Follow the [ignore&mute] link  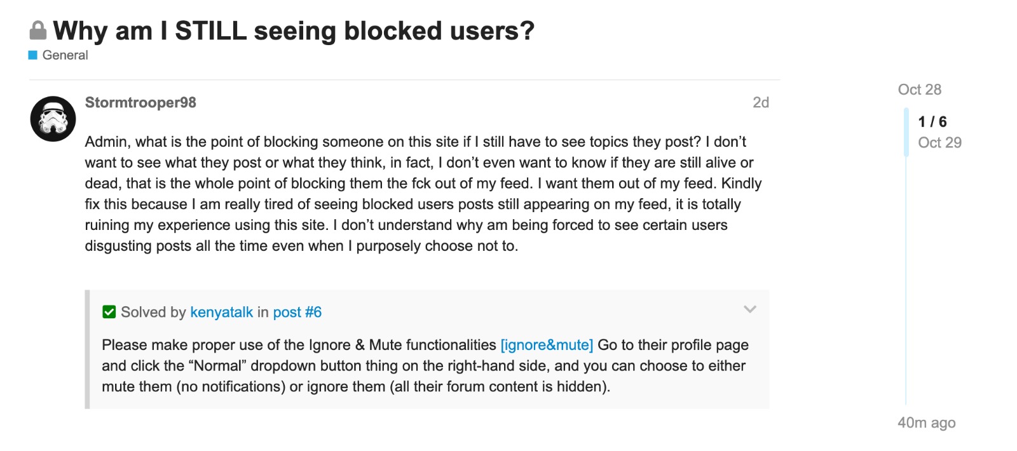pyautogui.click(x=547, y=345)
